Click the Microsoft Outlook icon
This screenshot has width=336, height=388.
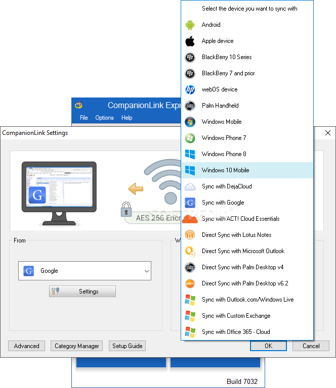(x=190, y=251)
